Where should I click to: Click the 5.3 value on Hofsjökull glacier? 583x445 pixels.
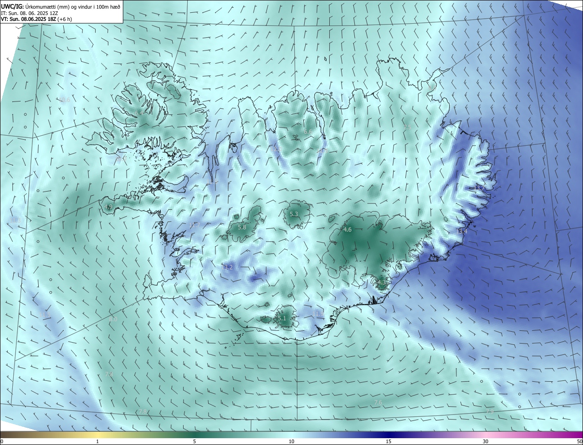[294, 214]
